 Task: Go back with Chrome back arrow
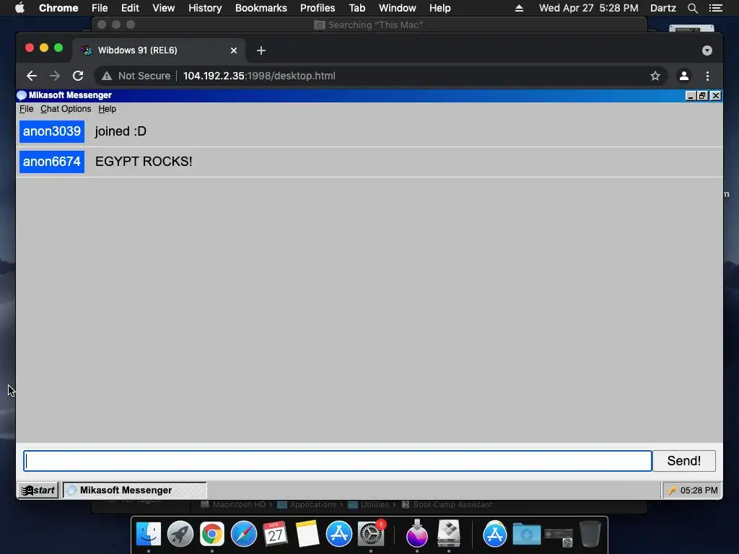pos(32,76)
